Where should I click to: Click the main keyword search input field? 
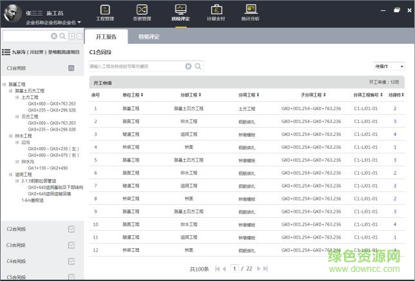point(135,66)
